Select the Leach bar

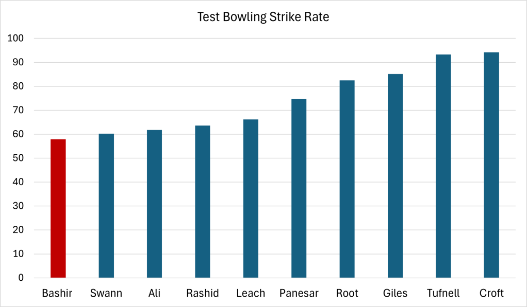(251, 198)
